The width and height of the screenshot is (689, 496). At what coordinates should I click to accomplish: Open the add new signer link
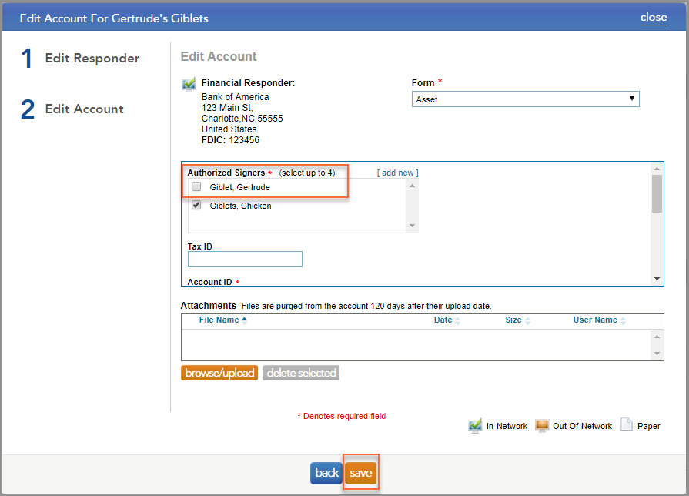397,173
